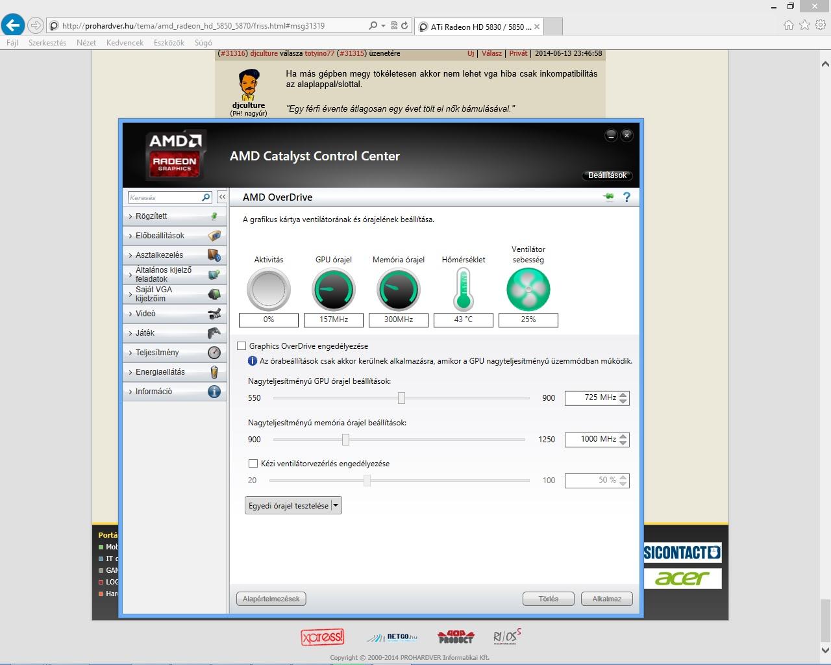Open the Fájl menu

(x=12, y=42)
